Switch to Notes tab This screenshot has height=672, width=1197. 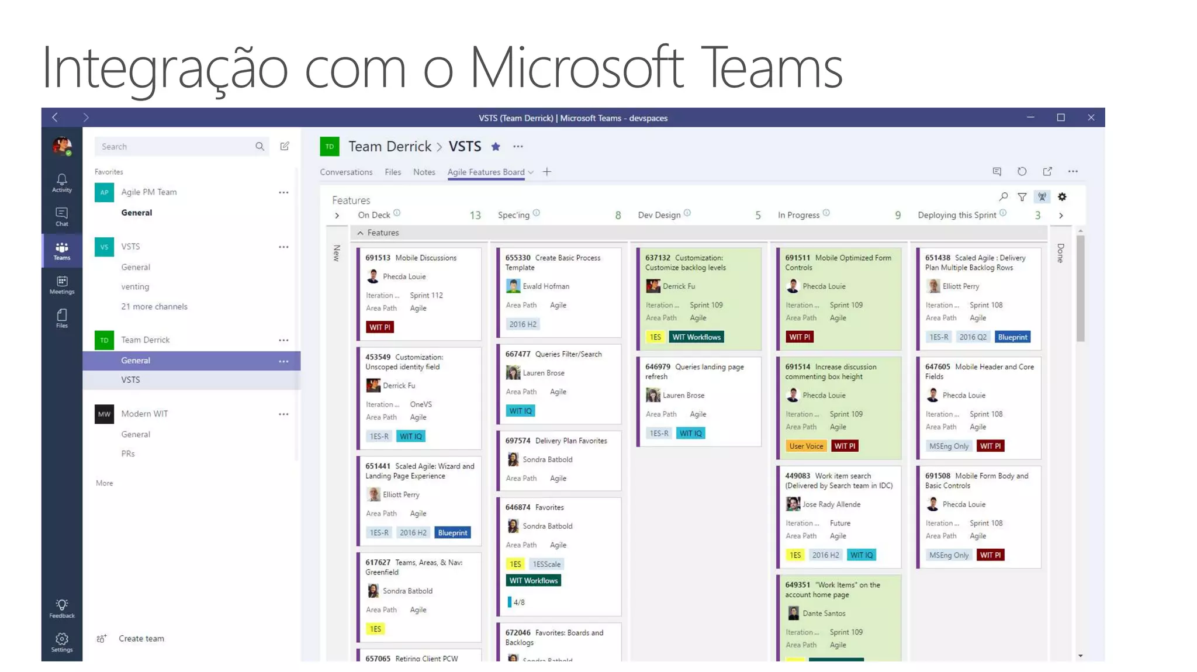[x=424, y=172]
